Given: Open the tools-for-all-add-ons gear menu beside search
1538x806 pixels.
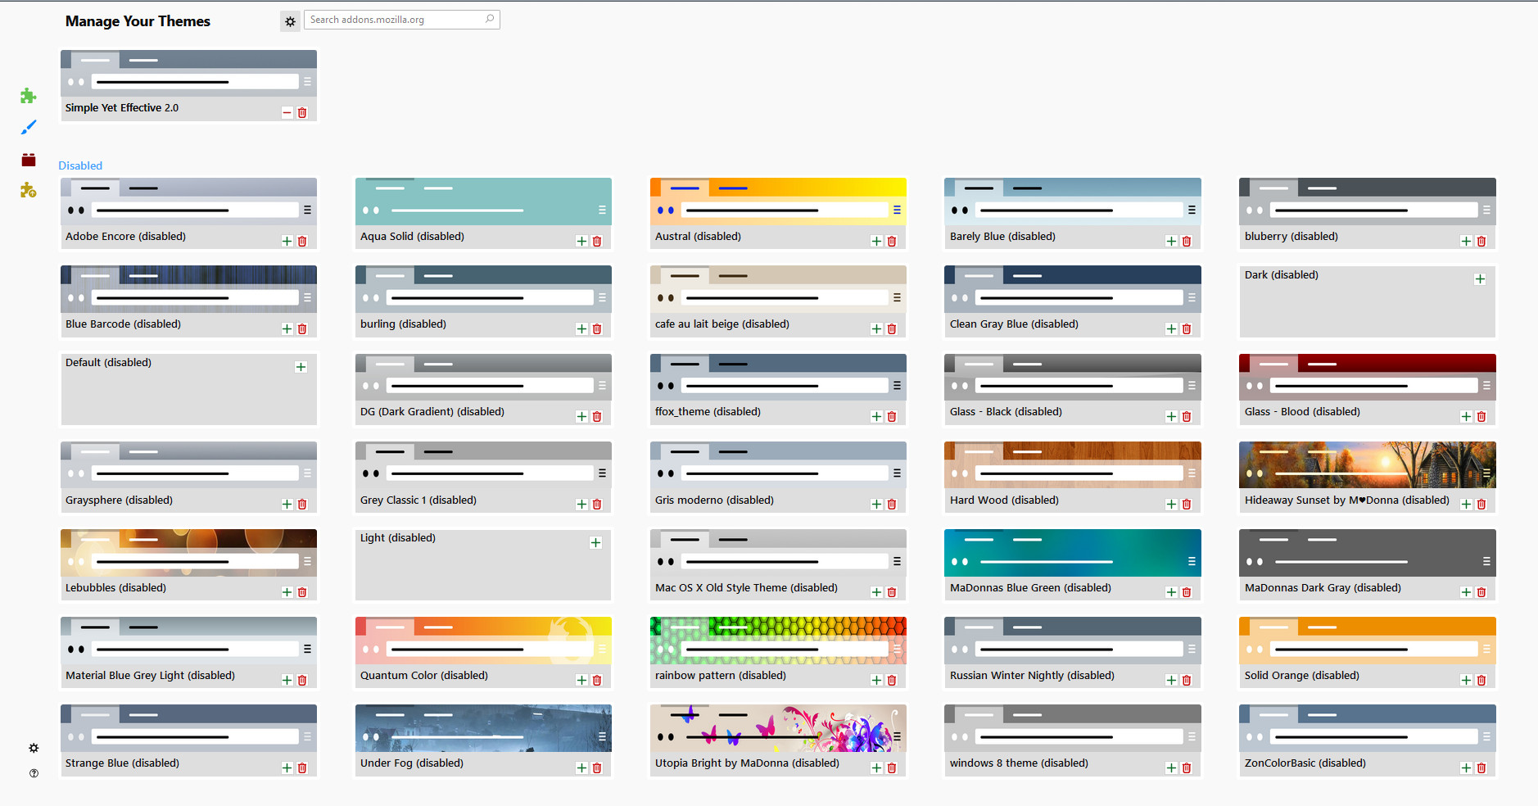Looking at the screenshot, I should (x=290, y=21).
